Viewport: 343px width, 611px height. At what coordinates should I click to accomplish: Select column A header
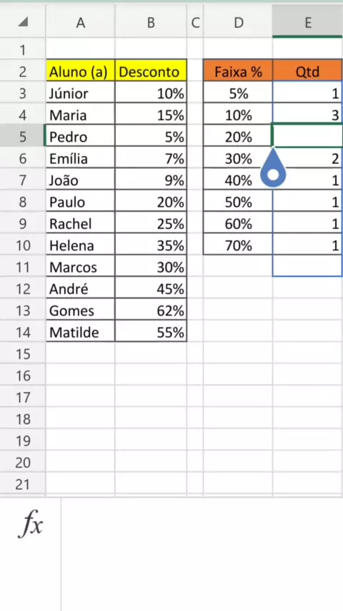pos(80,23)
